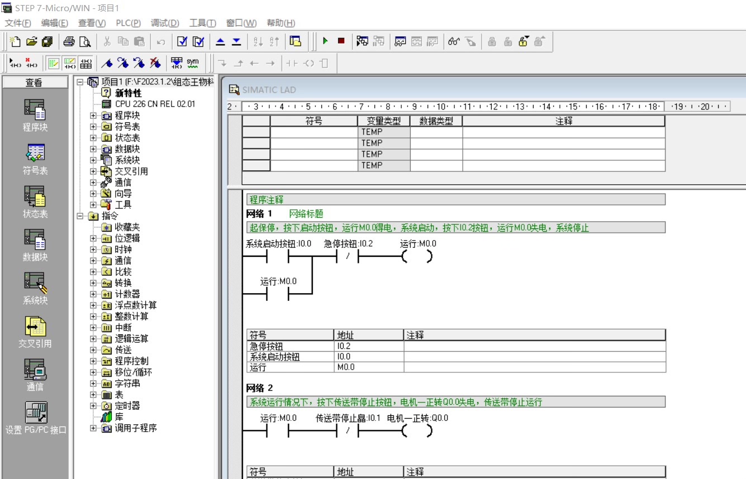
Task: Click the Compile All icon
Action: tap(198, 41)
